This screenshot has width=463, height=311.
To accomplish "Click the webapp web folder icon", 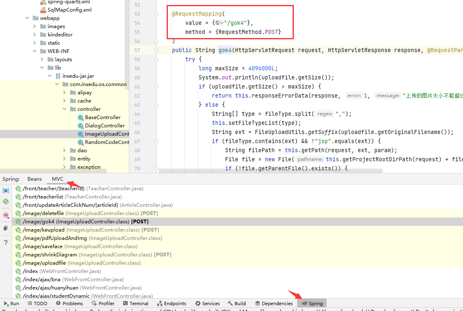I will [36, 18].
